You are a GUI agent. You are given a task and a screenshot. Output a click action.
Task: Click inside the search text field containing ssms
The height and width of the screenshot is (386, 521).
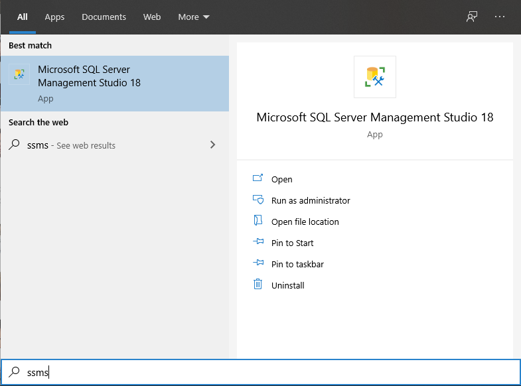265,373
